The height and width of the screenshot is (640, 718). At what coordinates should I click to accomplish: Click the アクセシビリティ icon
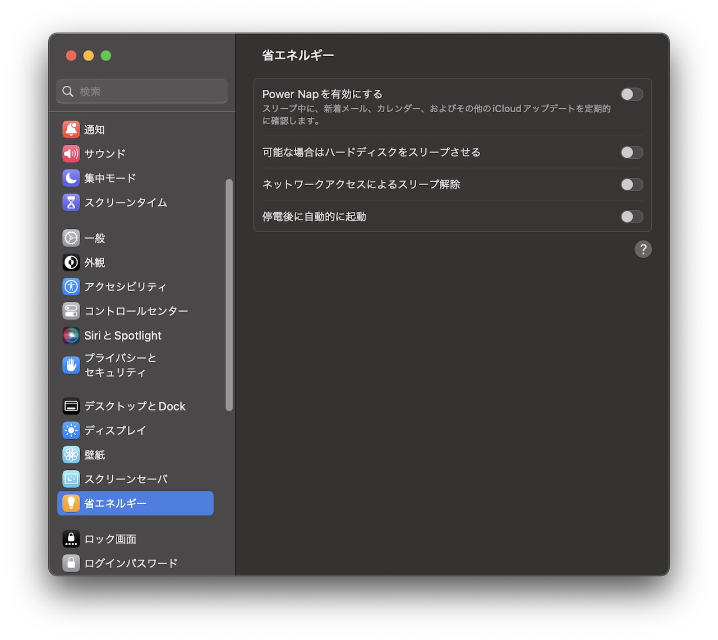point(71,287)
